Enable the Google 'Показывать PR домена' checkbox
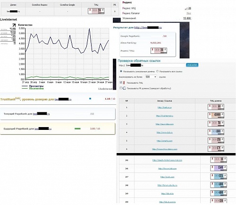The image size is (236, 205). (x=121, y=88)
